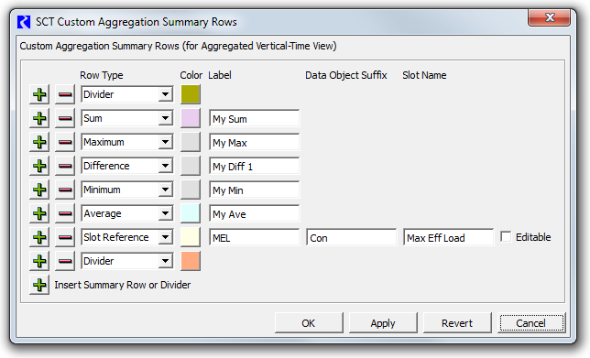Screen dimensions: 590x358
Task: Expand the Minimum row type dropdown
Action: click(165, 190)
